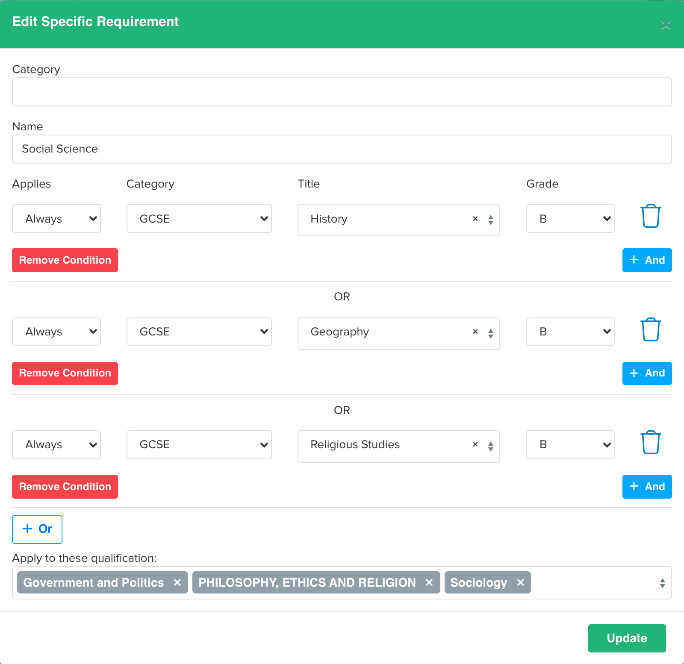Open the Grade dropdown for Geography
Image resolution: width=684 pixels, height=664 pixels.
tap(570, 332)
